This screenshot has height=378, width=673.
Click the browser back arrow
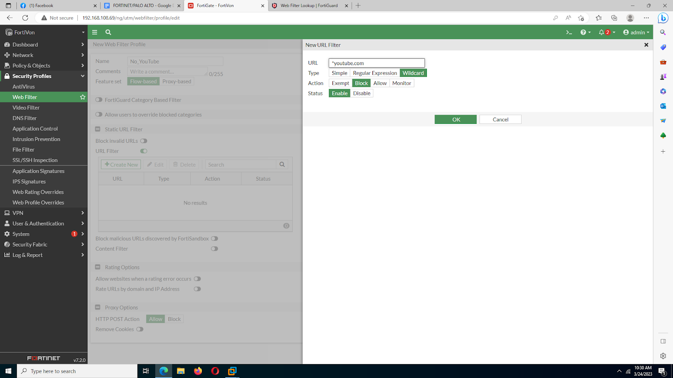click(10, 18)
